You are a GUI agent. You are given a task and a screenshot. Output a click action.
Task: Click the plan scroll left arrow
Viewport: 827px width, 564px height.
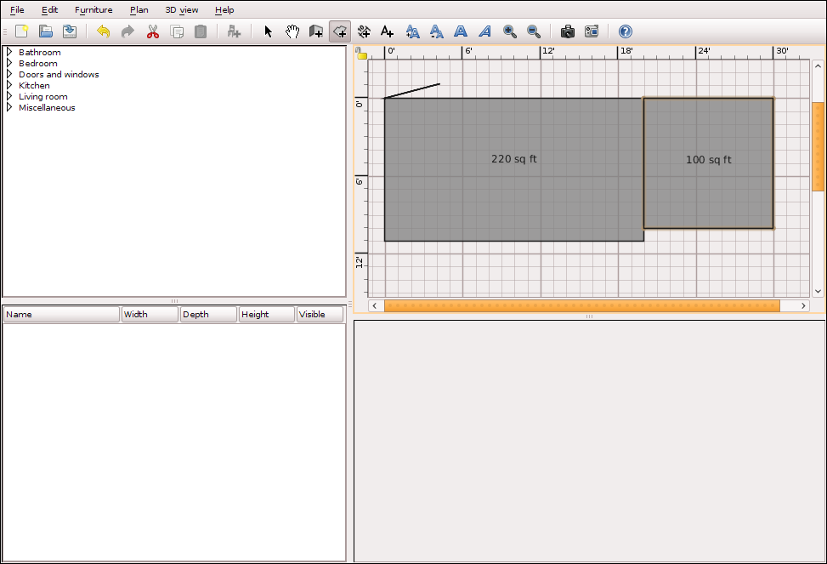pos(375,305)
